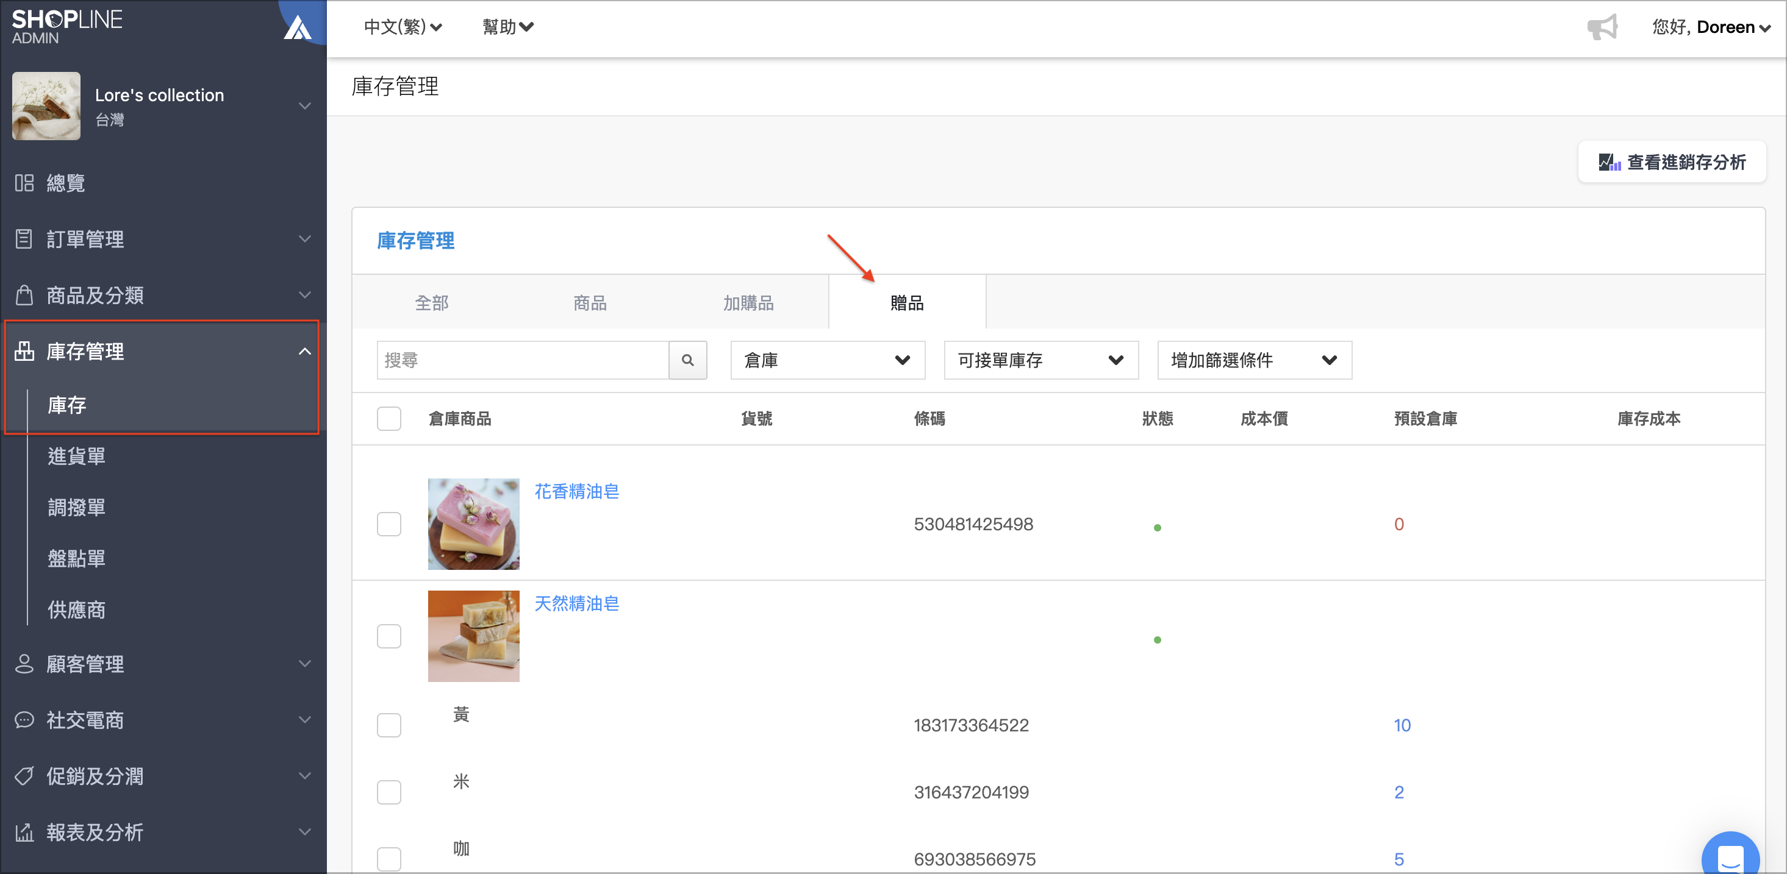Viewport: 1787px width, 874px height.
Task: Open the 花香精油皂 product thumbnail
Action: point(473,524)
